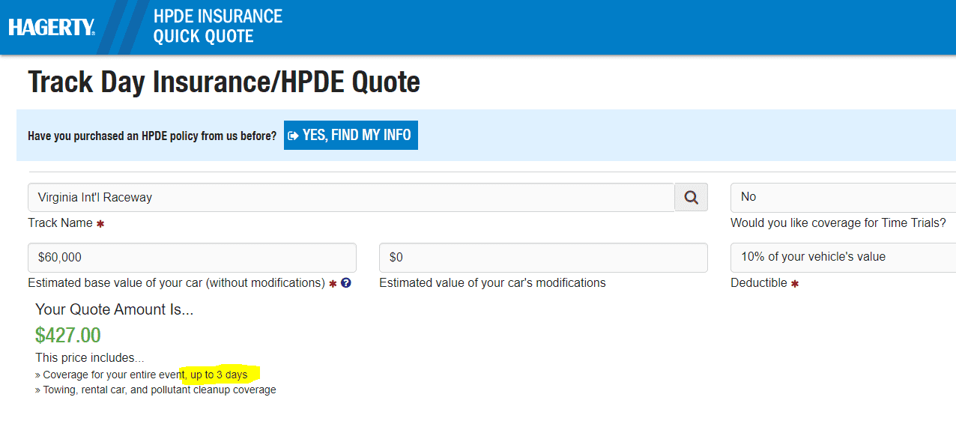Click 'Estimated base value of your car' label

point(176,283)
